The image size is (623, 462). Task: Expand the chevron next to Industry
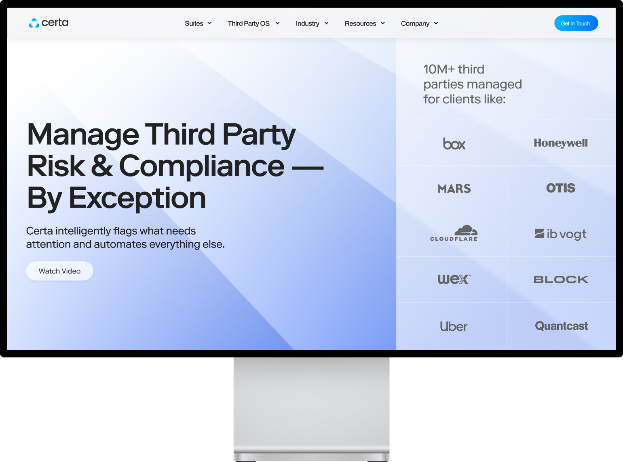326,23
